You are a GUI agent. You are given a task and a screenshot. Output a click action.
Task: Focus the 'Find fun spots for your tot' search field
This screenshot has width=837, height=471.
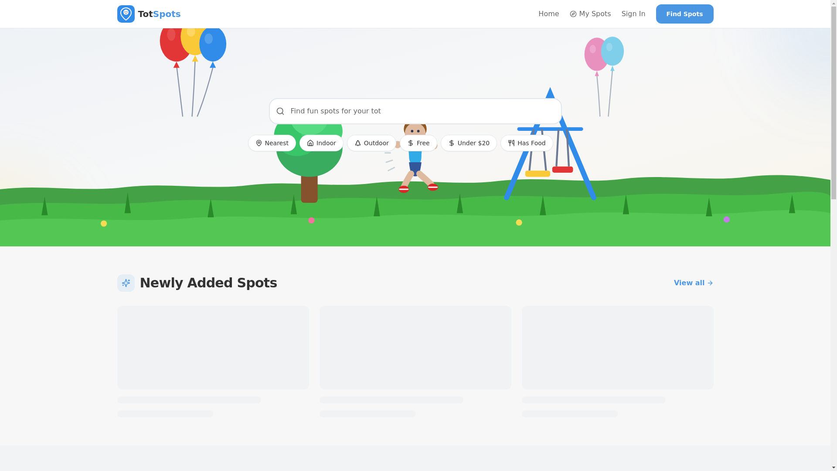415,111
